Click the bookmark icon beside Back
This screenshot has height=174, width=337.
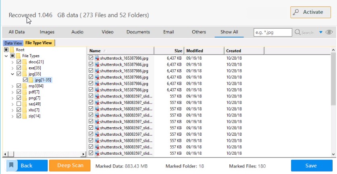point(12,166)
